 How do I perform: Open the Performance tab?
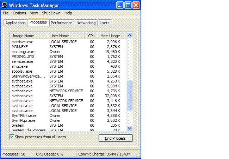pyautogui.click(x=61, y=23)
